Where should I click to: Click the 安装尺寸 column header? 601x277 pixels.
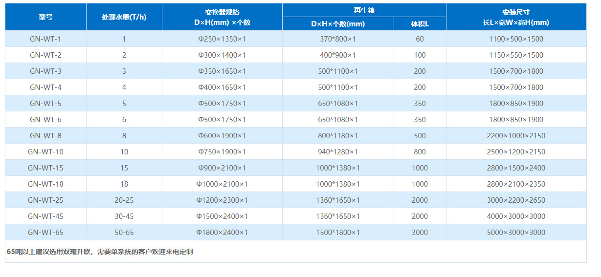click(516, 17)
